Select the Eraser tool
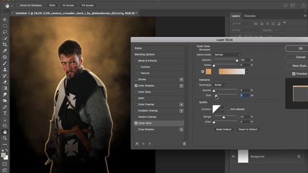 [x=5, y=82]
